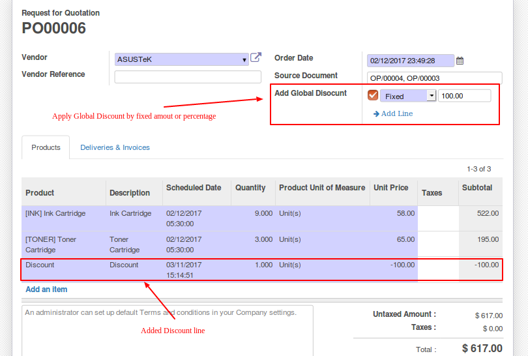
Task: Click the Discount line unit price cell
Action: 394,265
